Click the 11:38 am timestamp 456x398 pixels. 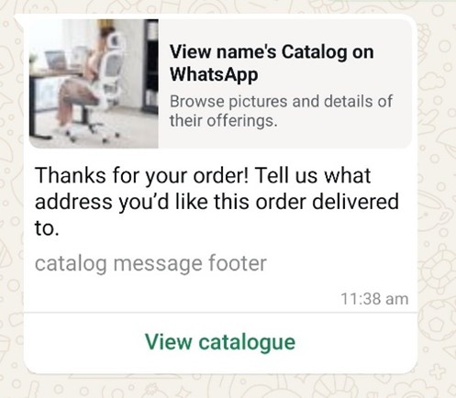click(x=374, y=299)
